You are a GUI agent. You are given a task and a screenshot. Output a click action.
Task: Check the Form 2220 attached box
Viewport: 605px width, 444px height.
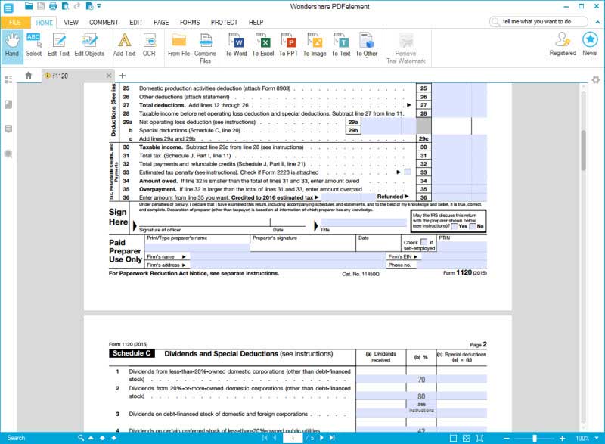point(408,172)
